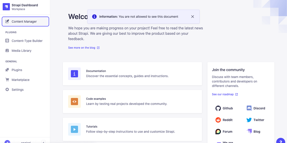
Task: Open Content Manager in sidebar
Action: pyautogui.click(x=26, y=21)
